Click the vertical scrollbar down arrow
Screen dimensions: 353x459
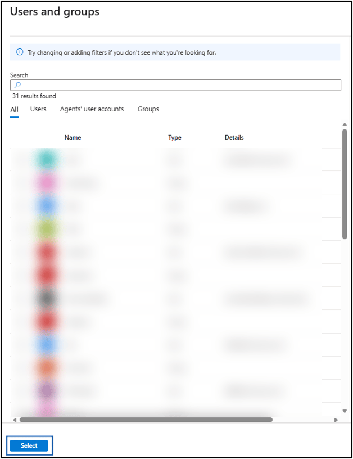[x=345, y=411]
